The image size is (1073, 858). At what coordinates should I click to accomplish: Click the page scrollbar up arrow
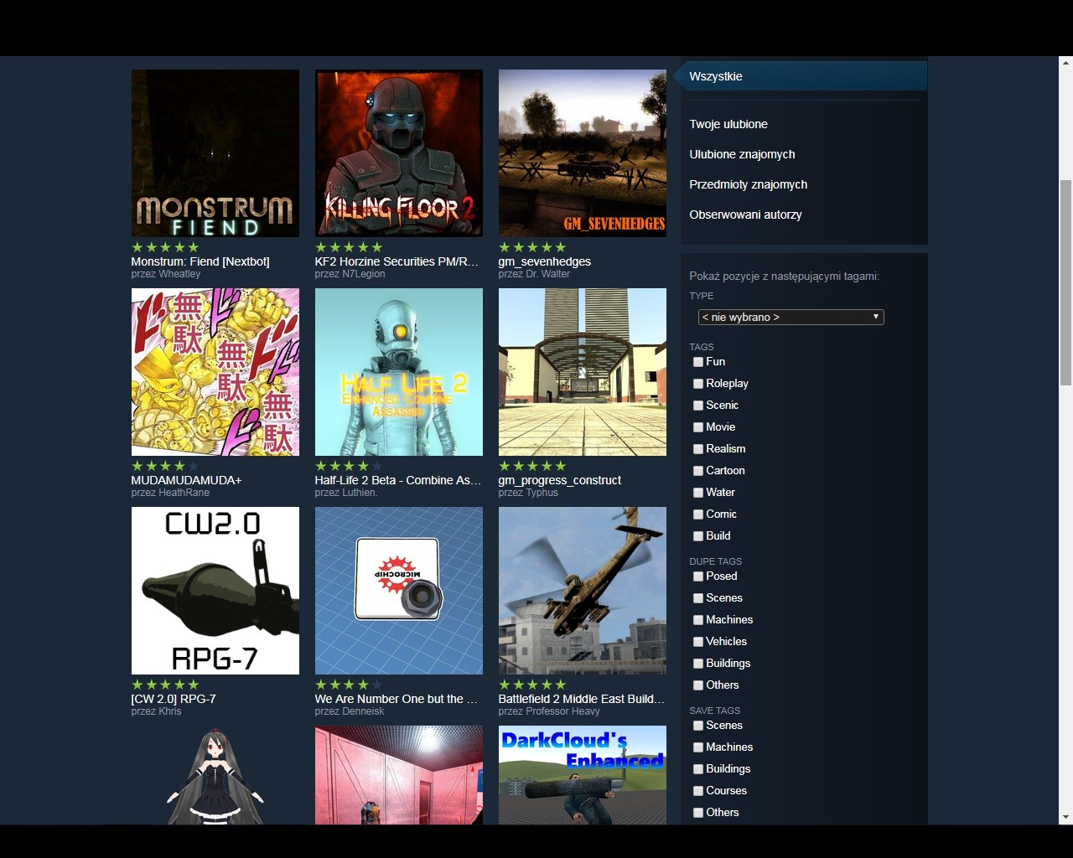[x=1065, y=63]
